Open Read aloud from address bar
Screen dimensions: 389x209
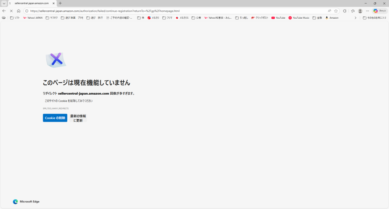(329, 11)
